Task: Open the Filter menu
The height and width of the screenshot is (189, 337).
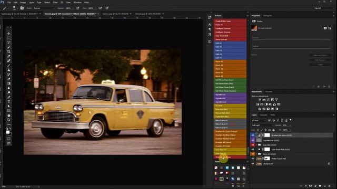Action: point(55,2)
